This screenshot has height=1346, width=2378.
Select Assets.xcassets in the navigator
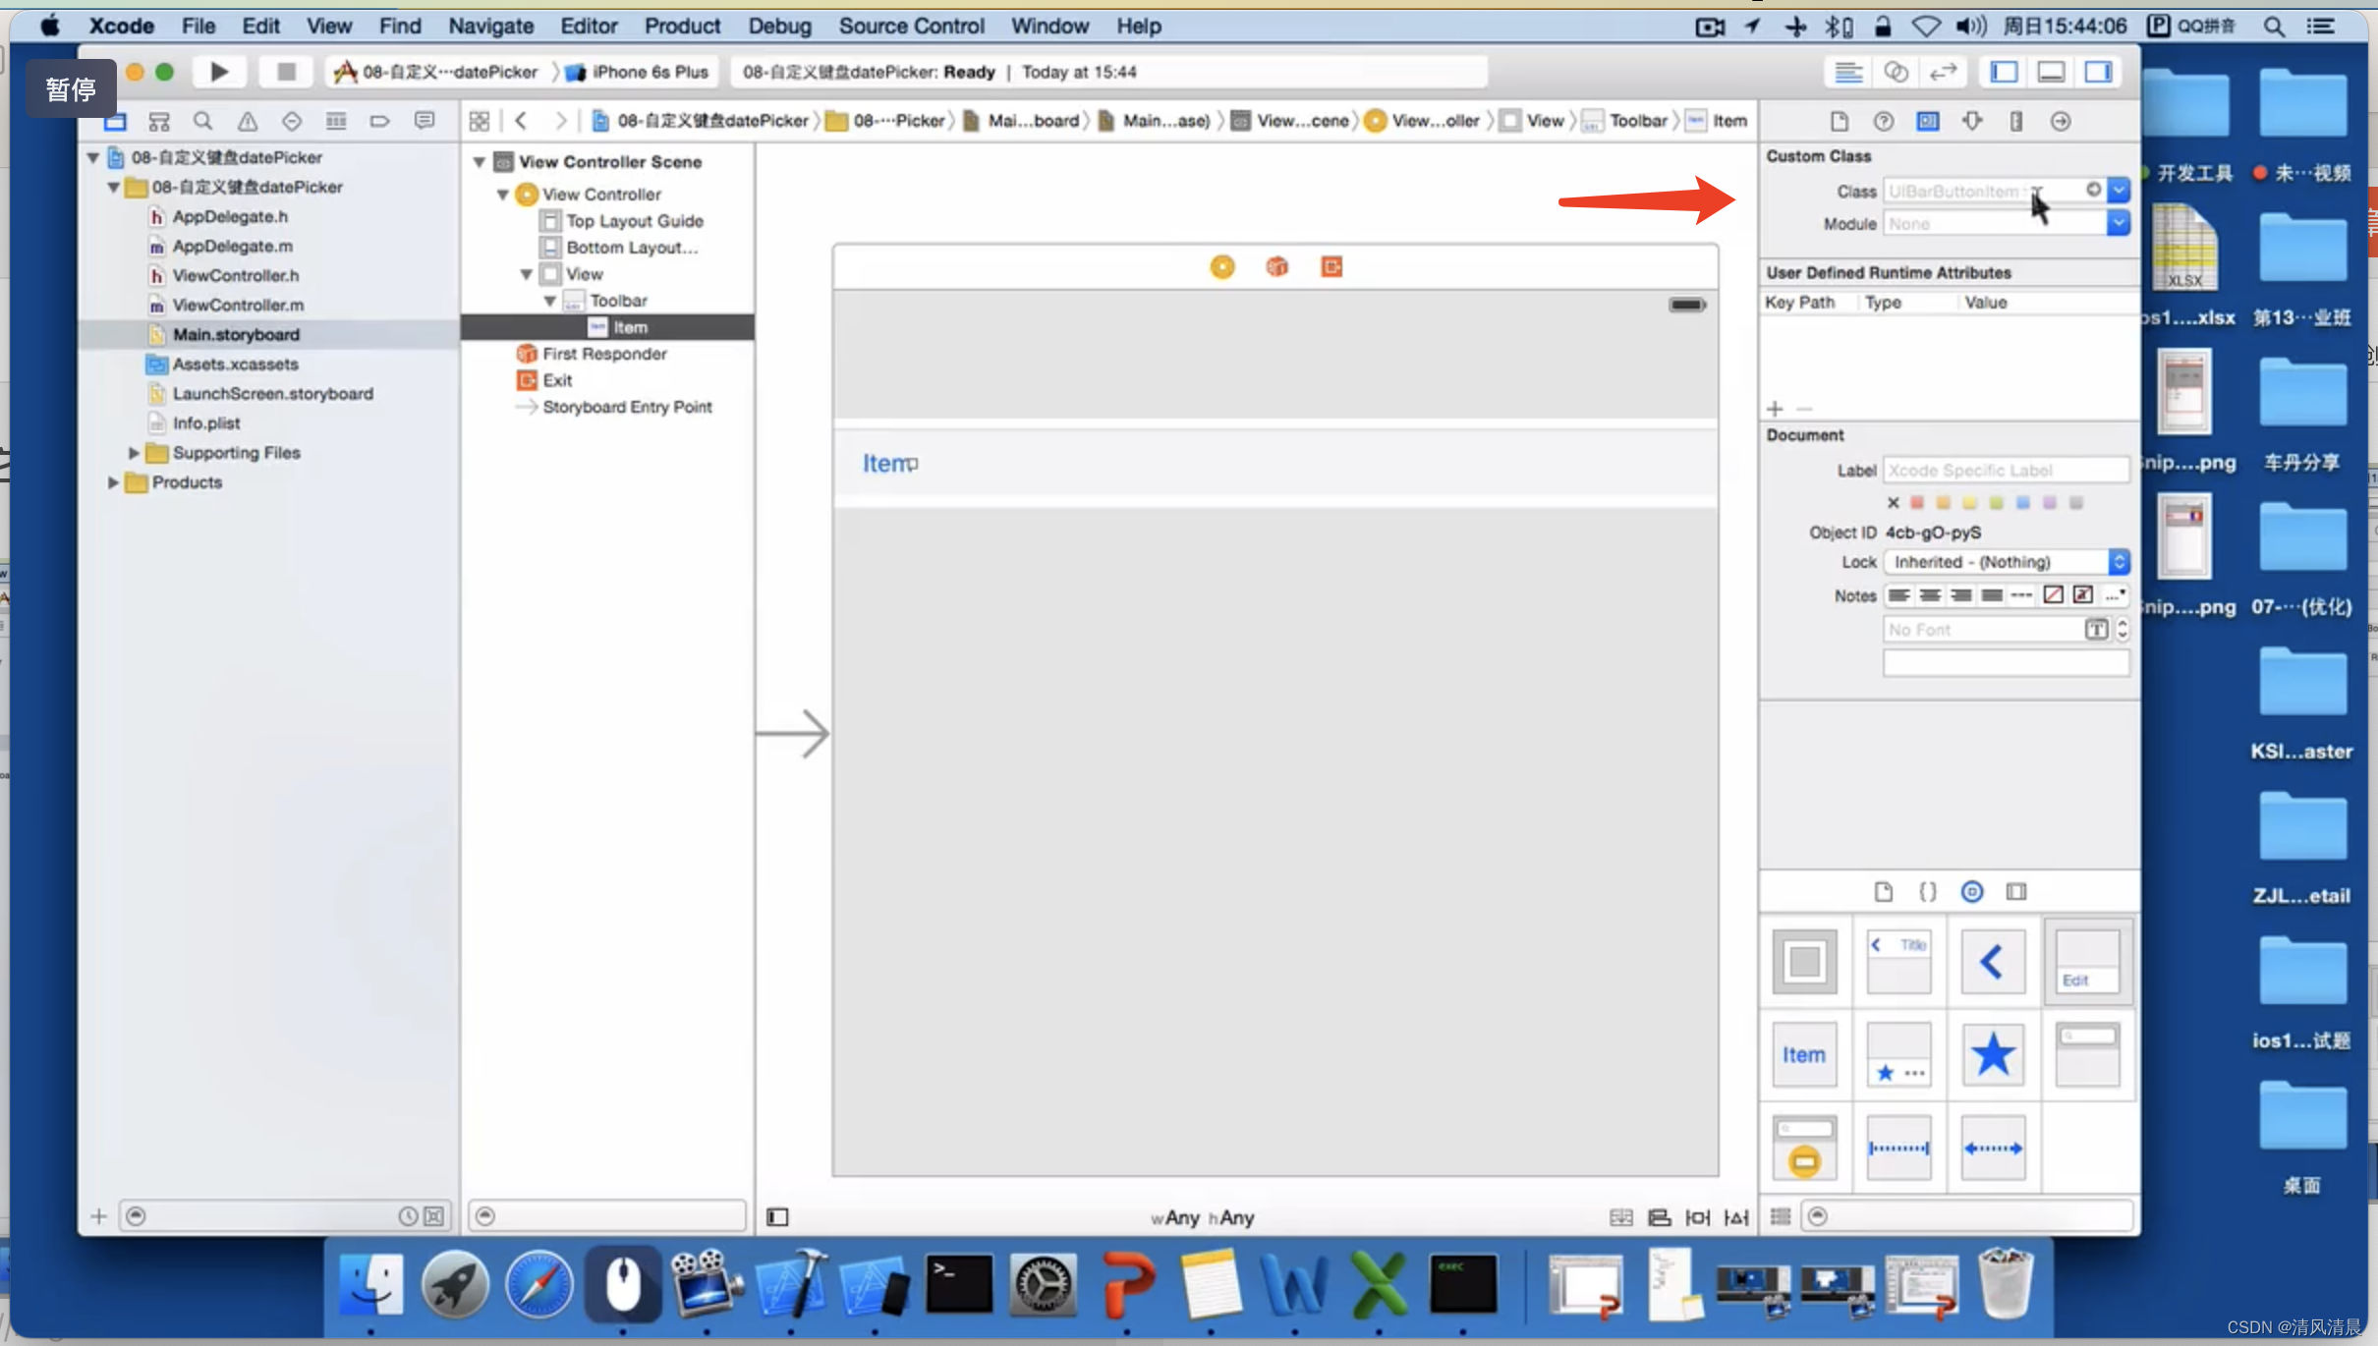(x=235, y=365)
